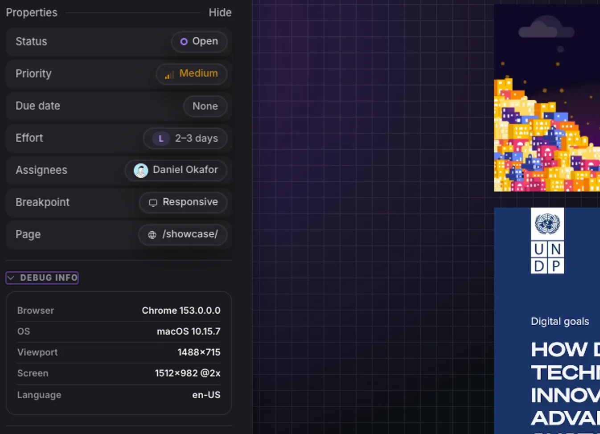The image size is (600, 434).
Task: Open the Assignees chip Daniel Okafor
Action: click(x=176, y=170)
